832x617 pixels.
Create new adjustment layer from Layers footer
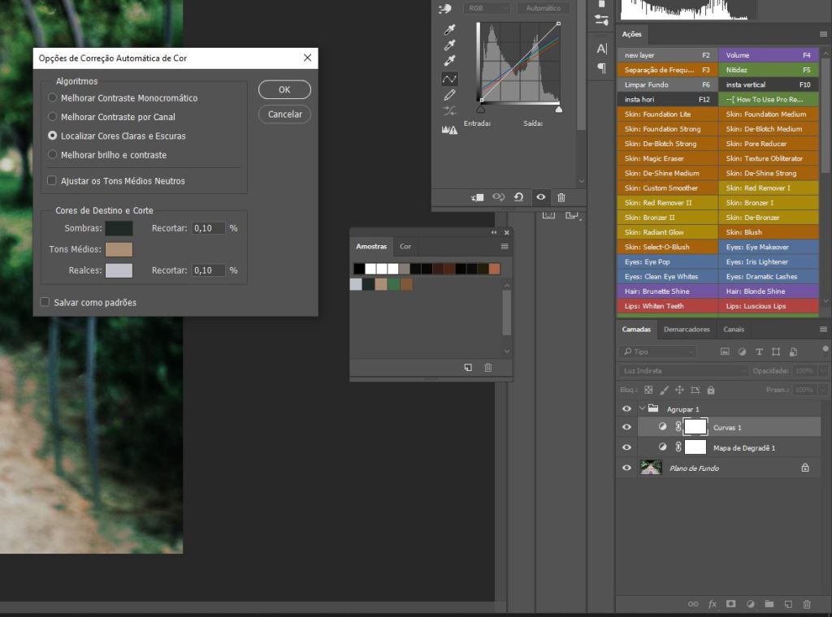click(x=749, y=604)
